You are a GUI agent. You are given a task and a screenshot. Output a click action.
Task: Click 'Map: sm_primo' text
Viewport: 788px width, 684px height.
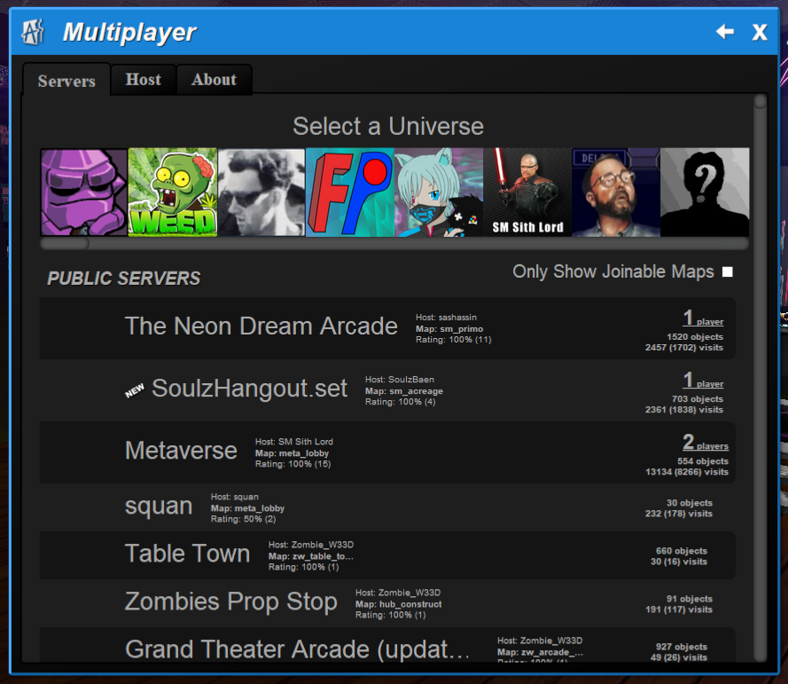point(449,329)
